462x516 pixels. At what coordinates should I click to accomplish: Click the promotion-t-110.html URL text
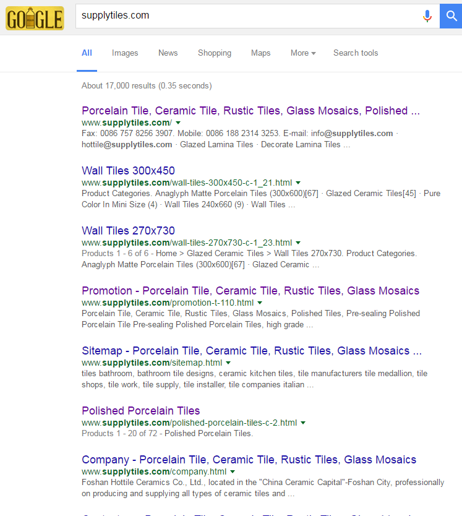(168, 303)
